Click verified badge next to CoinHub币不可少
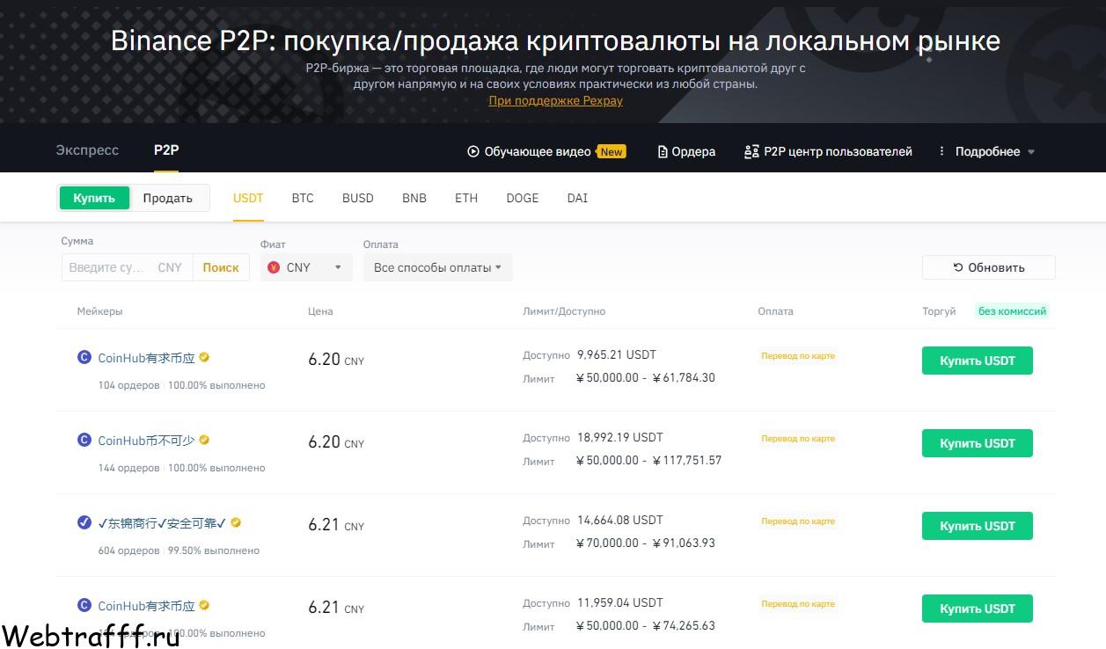1106x649 pixels. click(204, 440)
